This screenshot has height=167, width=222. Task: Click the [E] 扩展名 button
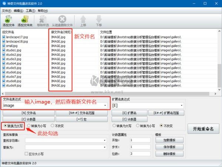pyautogui.click(x=129, y=113)
